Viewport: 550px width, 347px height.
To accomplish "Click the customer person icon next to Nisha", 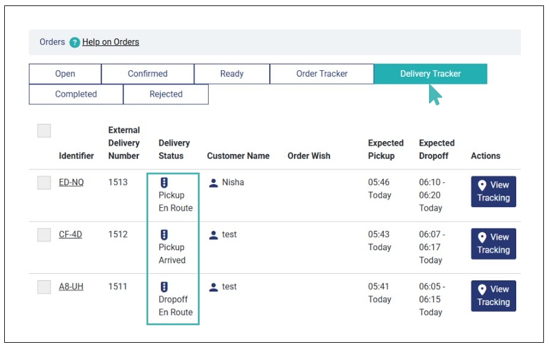I will click(x=213, y=182).
